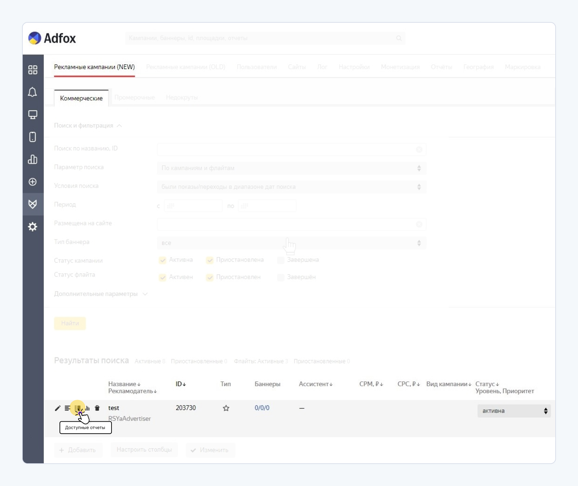Screen dimensions: 578x486
Task: Select the desktop monitor icon in the sidebar
Action: coord(33,115)
